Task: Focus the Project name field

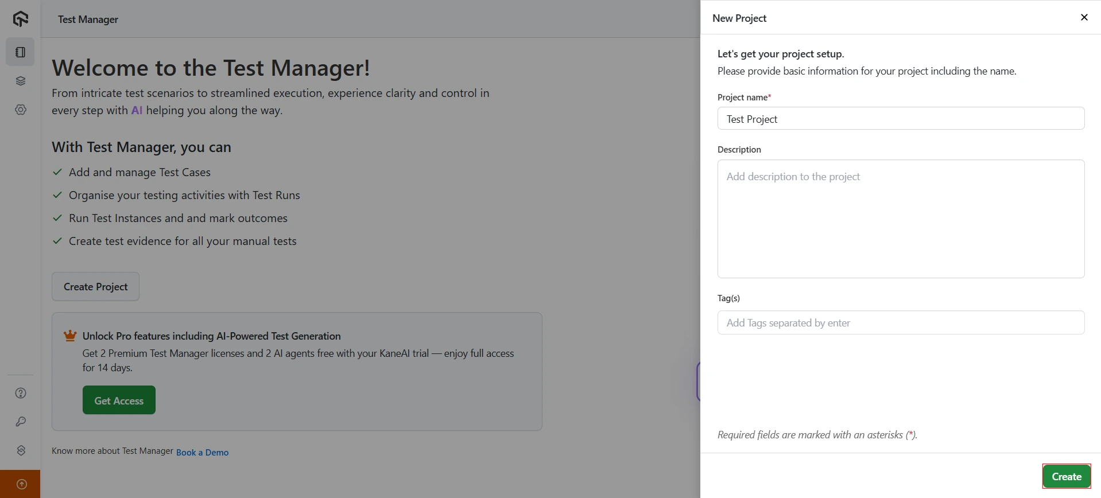Action: (x=900, y=119)
